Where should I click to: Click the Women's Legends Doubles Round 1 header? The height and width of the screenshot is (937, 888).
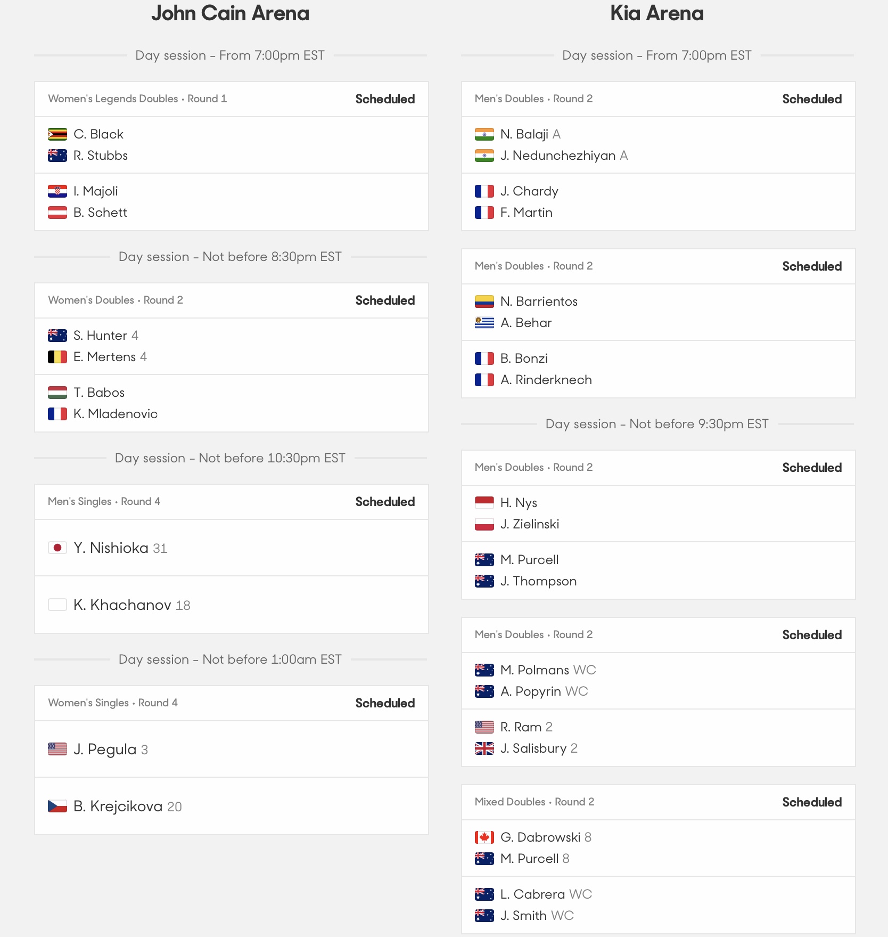pyautogui.click(x=137, y=99)
